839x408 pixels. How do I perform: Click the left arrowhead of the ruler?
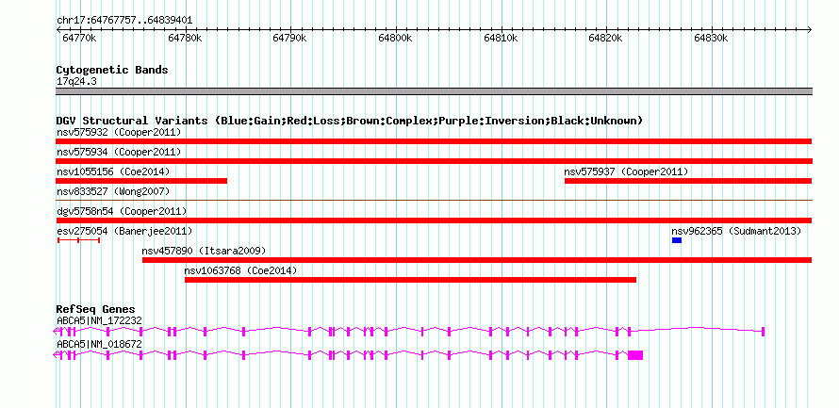click(58, 30)
